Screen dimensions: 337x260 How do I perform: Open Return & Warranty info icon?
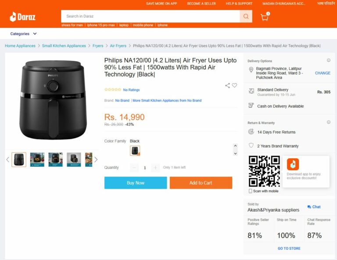click(x=328, y=122)
